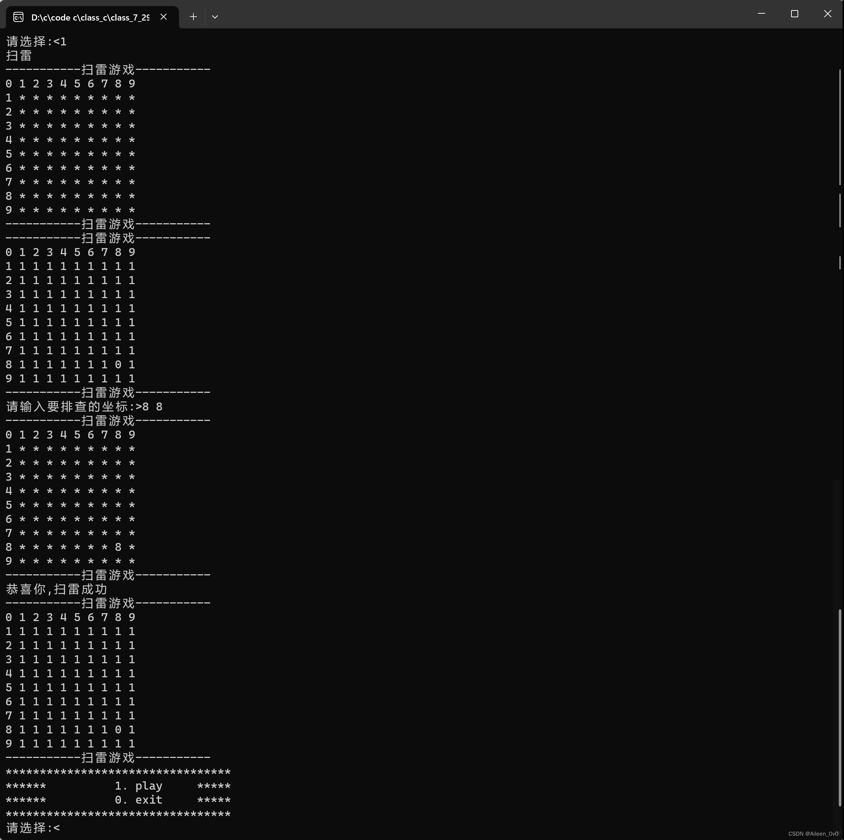Click the revealed 8 among asterisks in row 8
Viewport: 844px width, 840px height.
(x=118, y=547)
